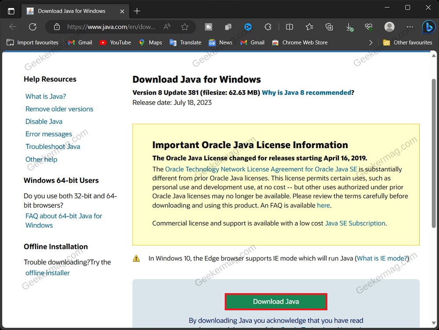Open 'Error messages' link

tap(49, 134)
